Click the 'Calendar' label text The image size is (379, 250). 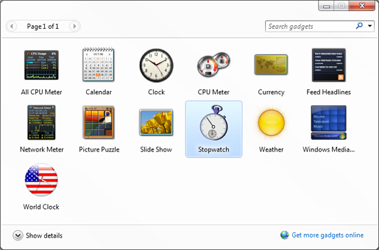(99, 92)
